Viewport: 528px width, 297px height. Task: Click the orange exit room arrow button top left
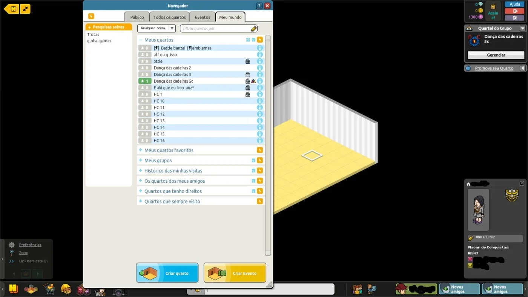(11, 9)
